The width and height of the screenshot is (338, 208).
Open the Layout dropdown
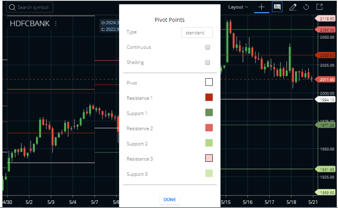(238, 7)
